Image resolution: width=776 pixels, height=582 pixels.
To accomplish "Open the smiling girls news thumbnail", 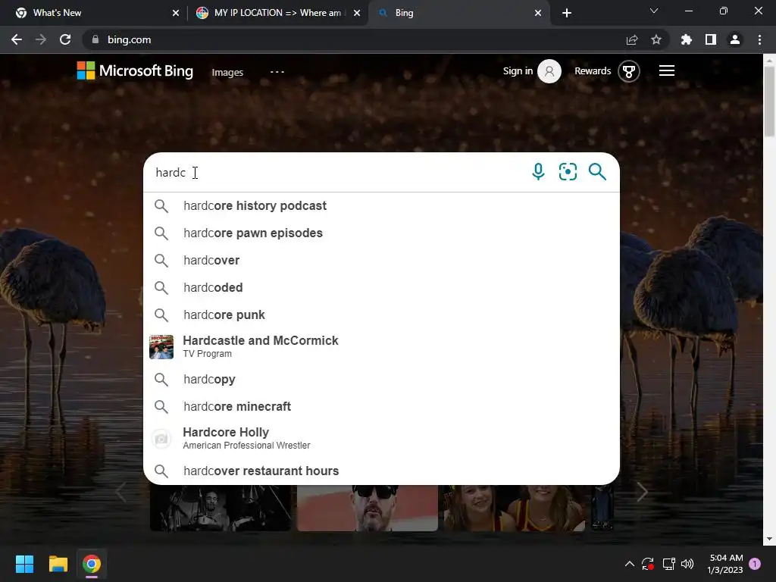I will 515,508.
